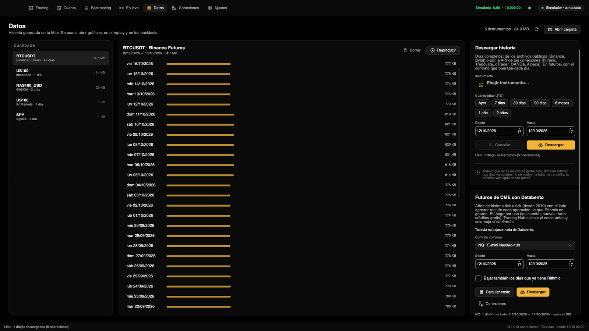589x331 pixels.
Task: Expand the NQ E-mini Nasdaq-100 contract dropdown
Action: (525, 245)
